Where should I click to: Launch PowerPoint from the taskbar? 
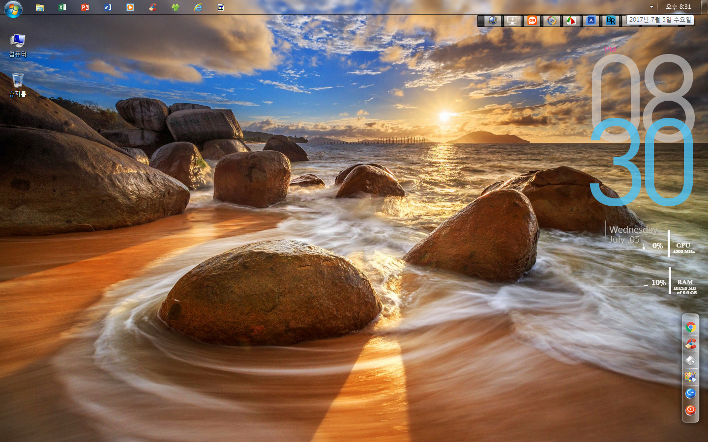[x=85, y=7]
